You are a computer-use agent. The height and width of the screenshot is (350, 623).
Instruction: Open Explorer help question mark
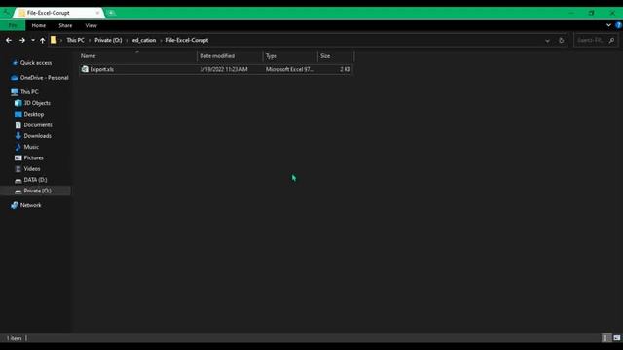pos(618,25)
